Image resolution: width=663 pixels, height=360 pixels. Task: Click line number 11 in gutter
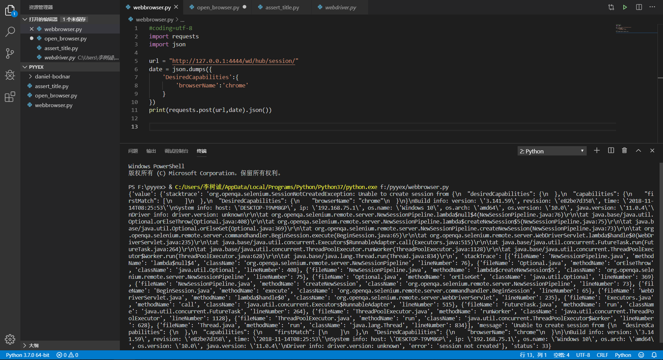(x=134, y=110)
